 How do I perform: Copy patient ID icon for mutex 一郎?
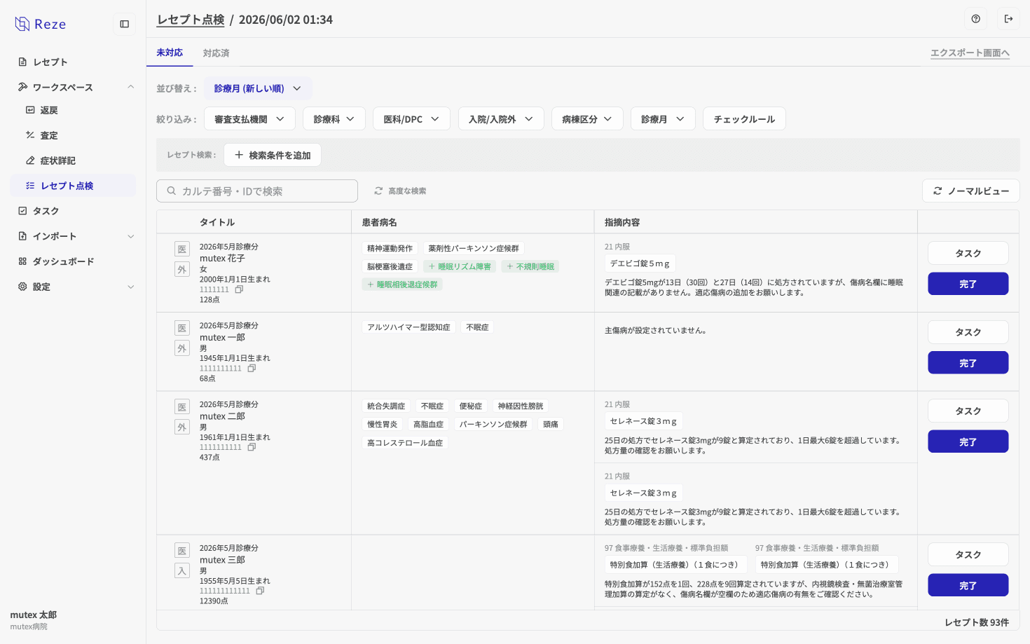pyautogui.click(x=252, y=368)
